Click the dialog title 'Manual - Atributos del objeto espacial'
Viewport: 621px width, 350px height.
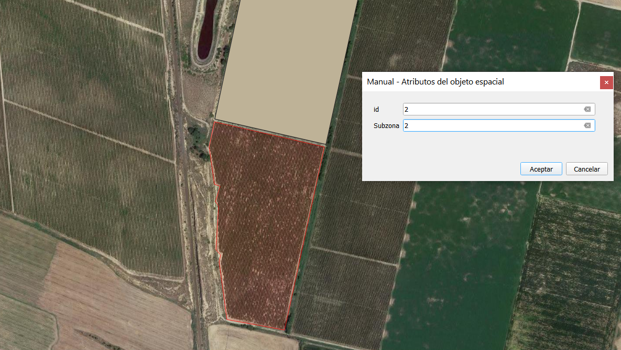tap(435, 82)
